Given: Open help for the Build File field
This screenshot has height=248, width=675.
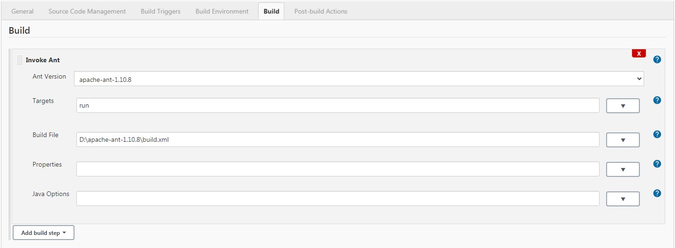Looking at the screenshot, I should pyautogui.click(x=657, y=134).
